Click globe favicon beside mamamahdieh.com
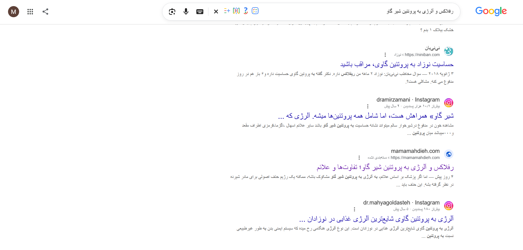This screenshot has width=523, height=250. [x=448, y=154]
